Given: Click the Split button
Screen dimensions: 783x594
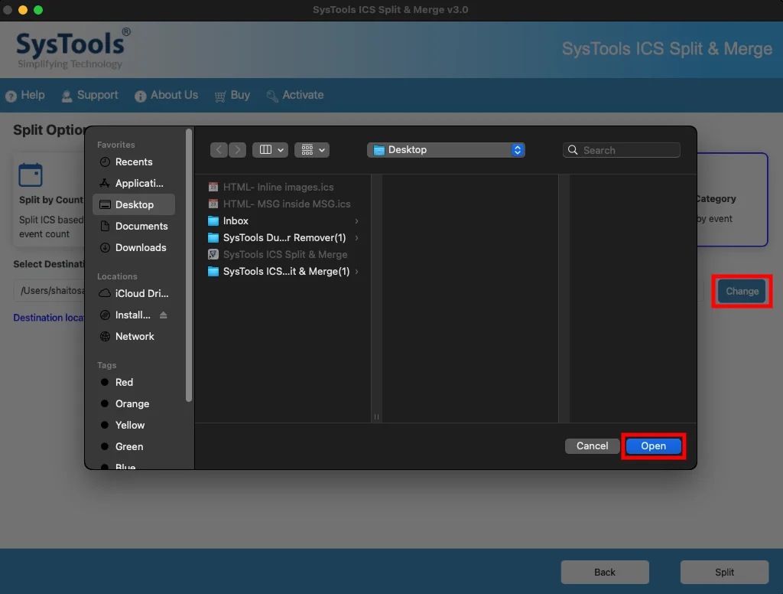Looking at the screenshot, I should pos(724,572).
